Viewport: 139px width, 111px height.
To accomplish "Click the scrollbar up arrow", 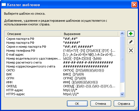I will click(122, 34).
